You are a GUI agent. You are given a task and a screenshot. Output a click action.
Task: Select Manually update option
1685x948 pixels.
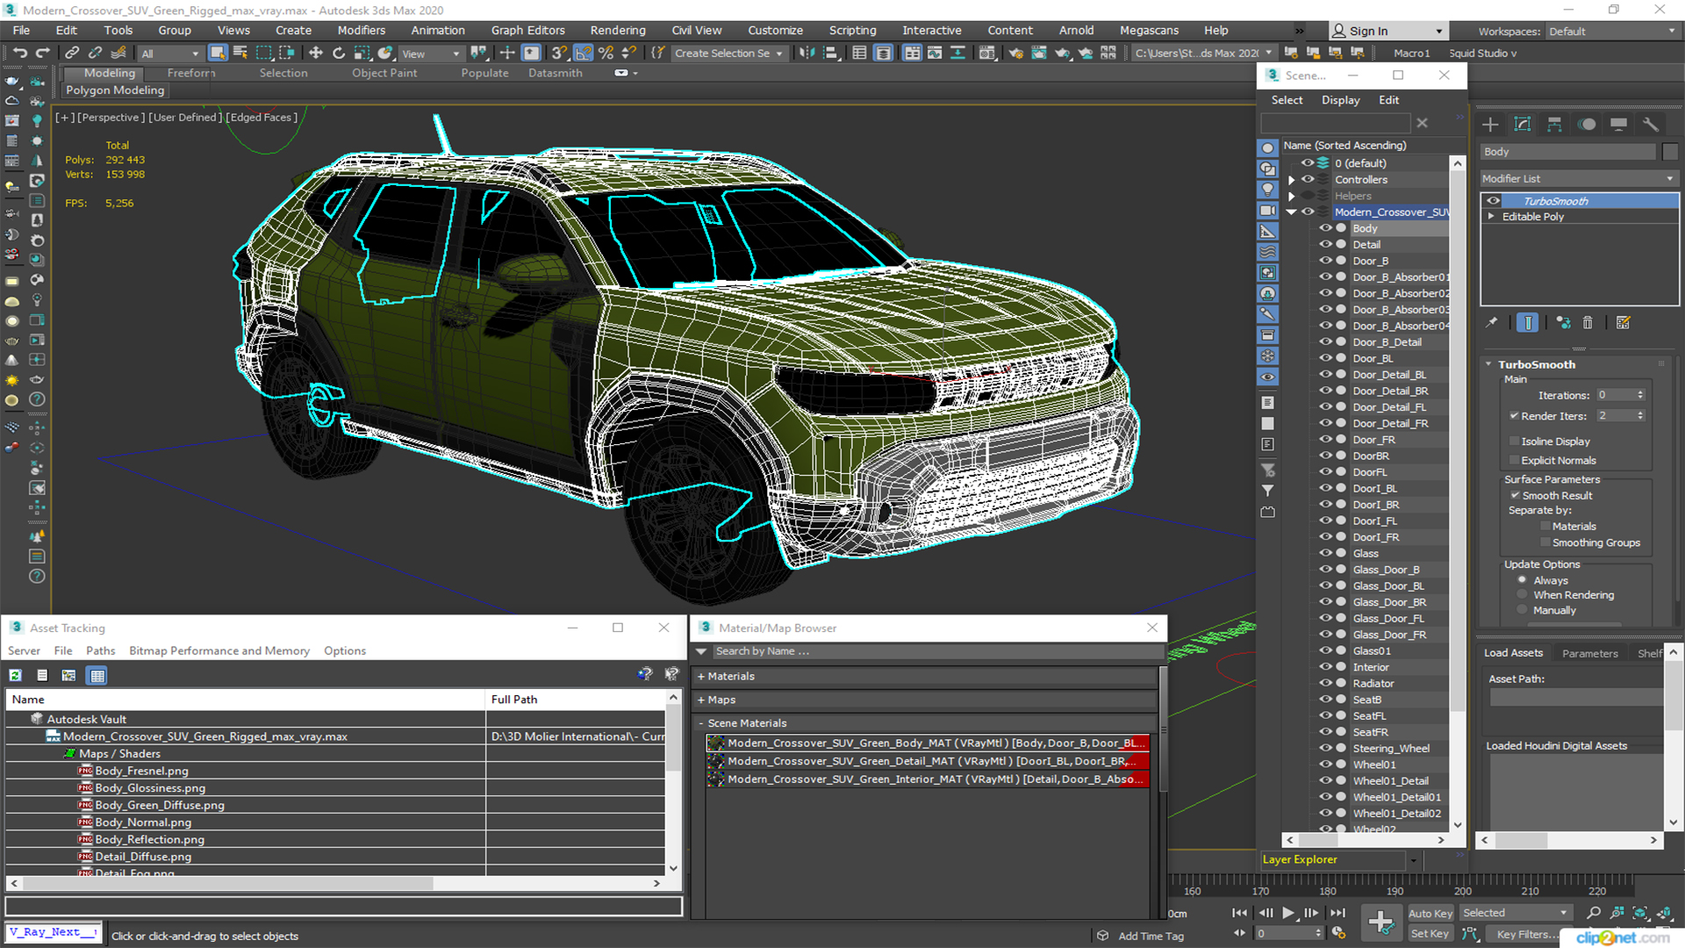(x=1523, y=610)
